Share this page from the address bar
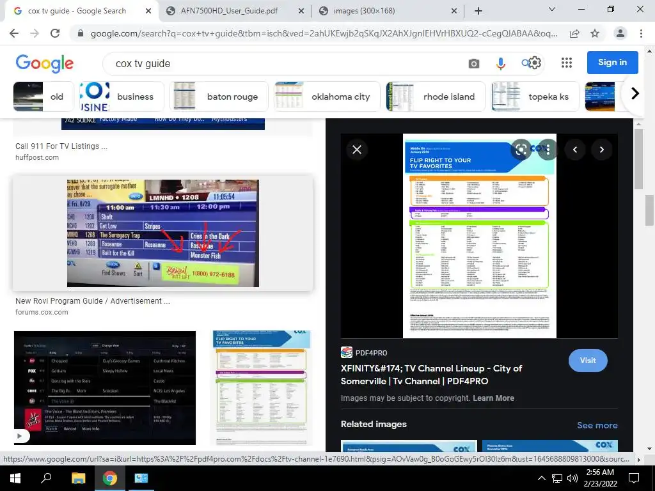Viewport: 655px width, 491px height. pyautogui.click(x=574, y=33)
